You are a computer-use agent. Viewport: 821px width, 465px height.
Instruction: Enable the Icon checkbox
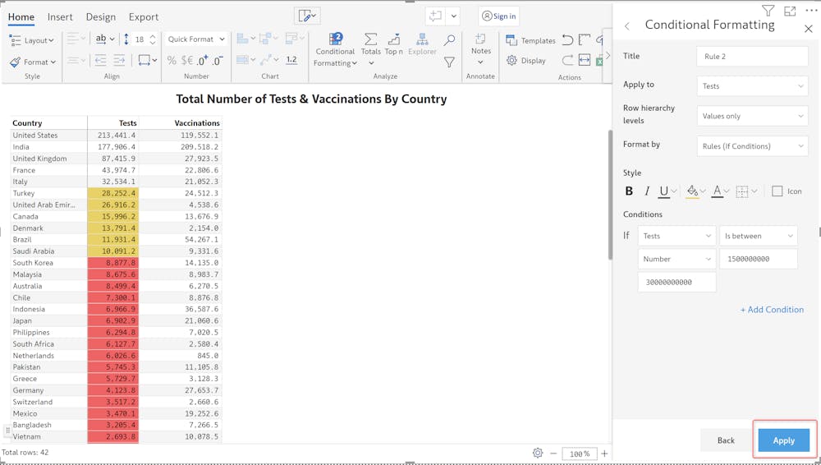[x=777, y=191]
